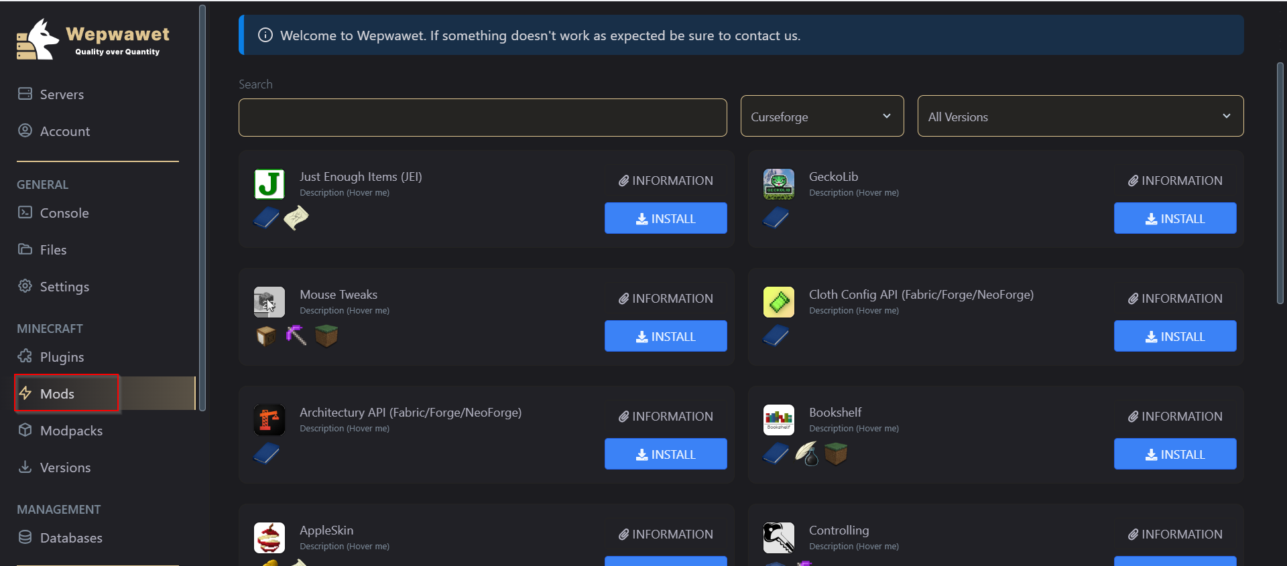The image size is (1287, 566).
Task: Open Information for Mouse Tweaks
Action: click(666, 299)
